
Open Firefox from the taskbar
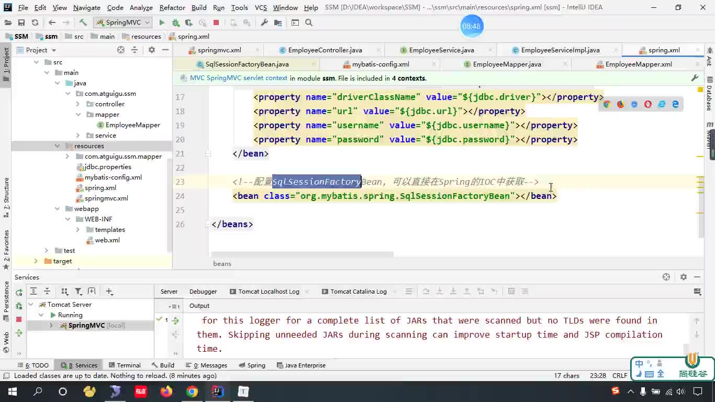166,392
